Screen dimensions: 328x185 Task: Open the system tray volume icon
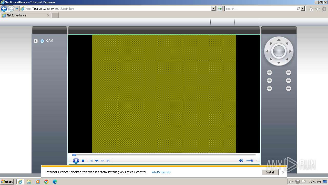click(291, 182)
